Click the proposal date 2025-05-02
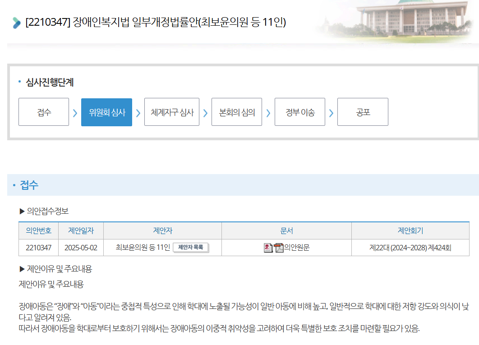This screenshot has width=479, height=345. coord(81,248)
